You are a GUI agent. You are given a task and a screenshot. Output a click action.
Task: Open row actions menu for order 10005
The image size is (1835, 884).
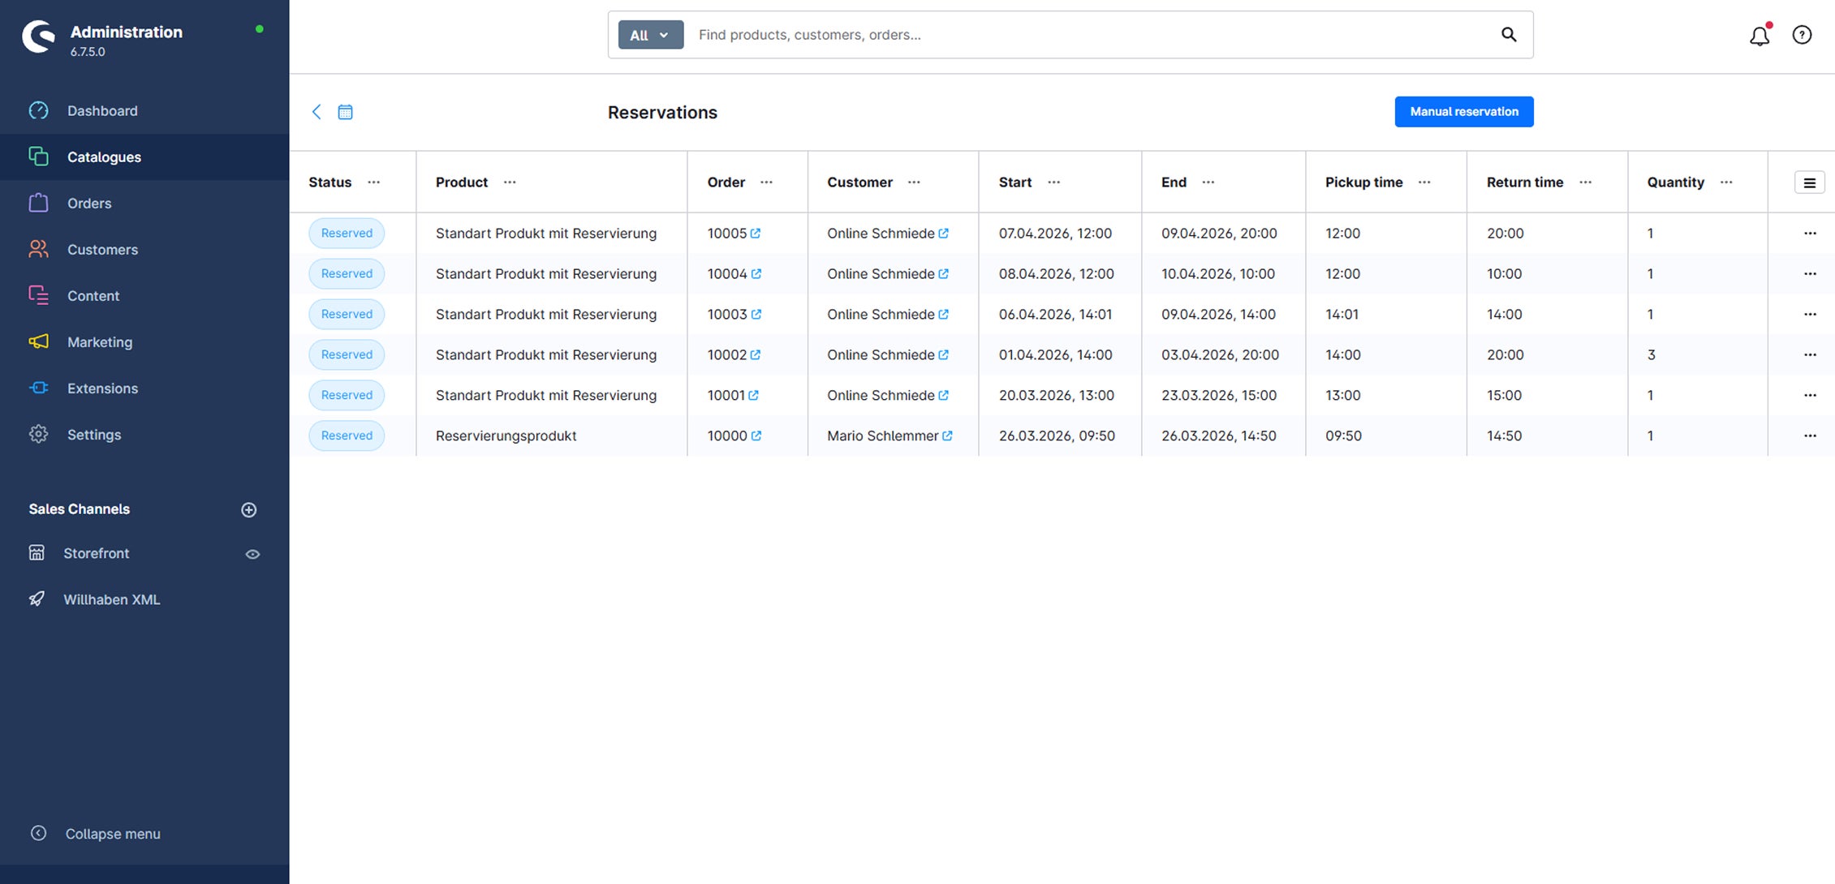(1810, 233)
